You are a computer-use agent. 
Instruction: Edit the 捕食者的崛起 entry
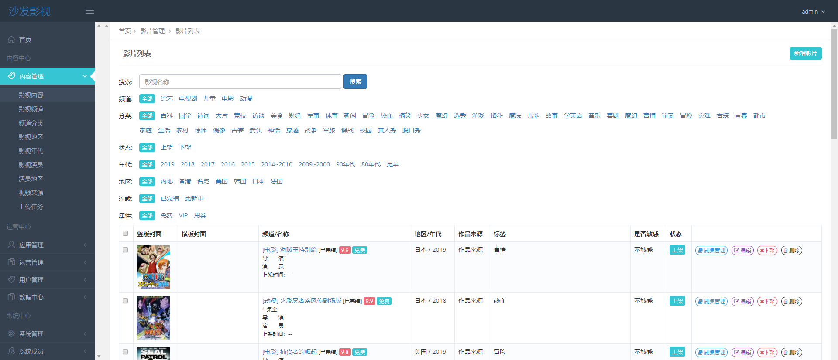tap(742, 352)
